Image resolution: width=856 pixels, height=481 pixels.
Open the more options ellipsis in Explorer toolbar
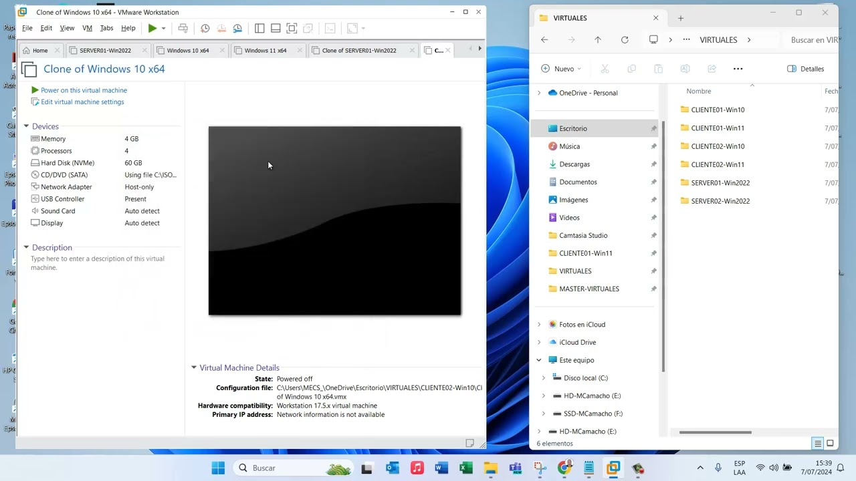[x=738, y=69]
